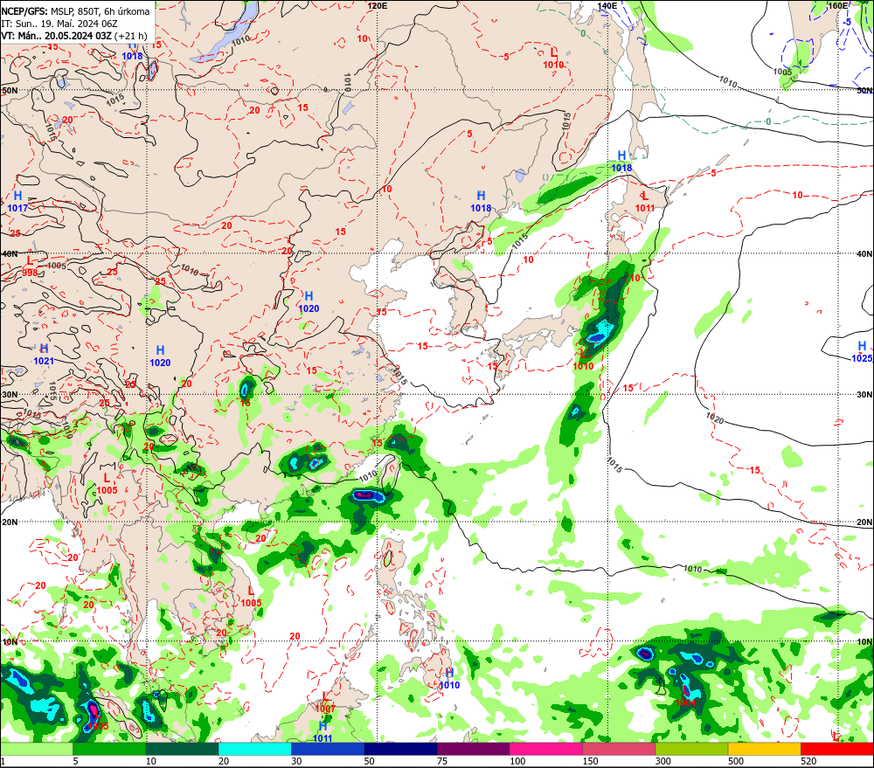This screenshot has height=768, width=874.
Task: Click the L 1005 low off Vietnam's coast
Action: (x=251, y=597)
